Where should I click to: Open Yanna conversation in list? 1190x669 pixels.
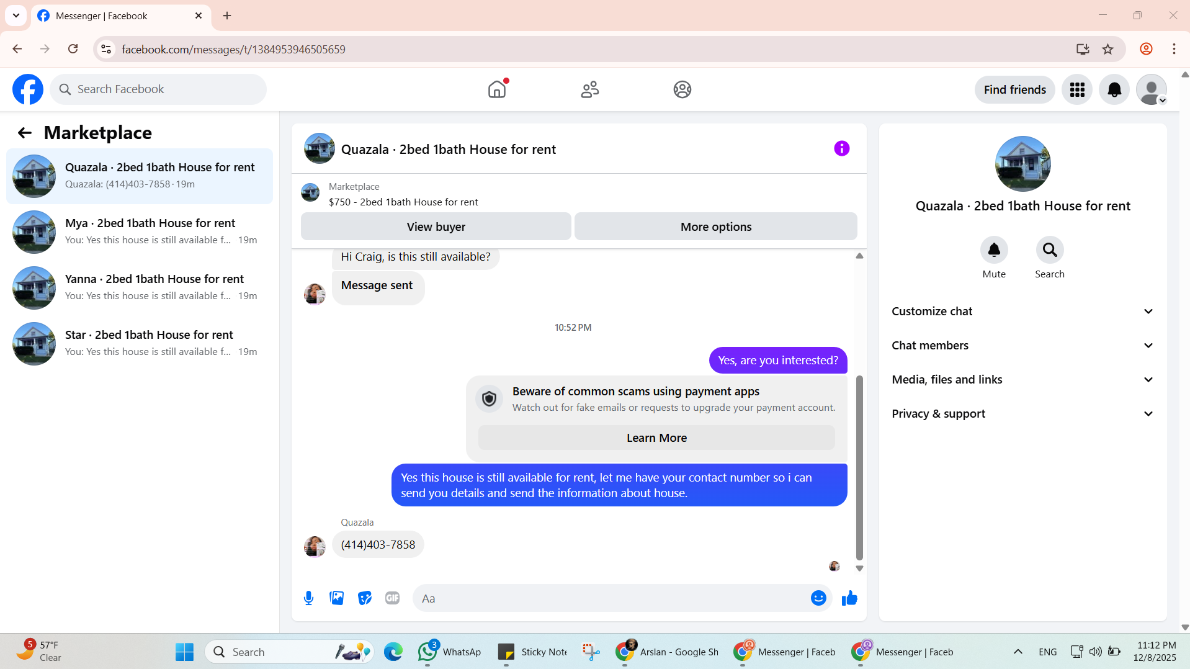point(140,288)
